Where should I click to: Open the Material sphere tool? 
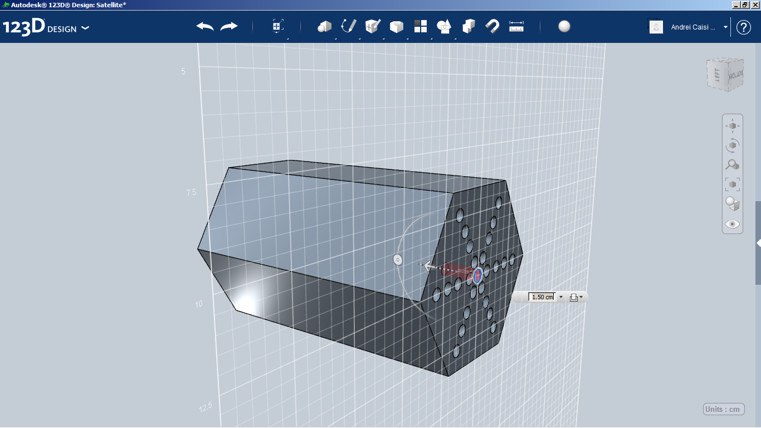click(x=564, y=26)
